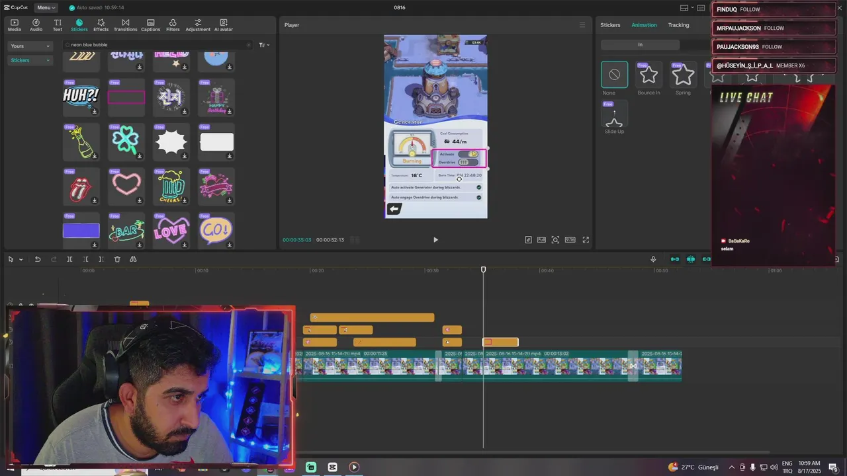Image resolution: width=847 pixels, height=476 pixels.
Task: Expand the Yours category dropdown
Action: point(30,46)
